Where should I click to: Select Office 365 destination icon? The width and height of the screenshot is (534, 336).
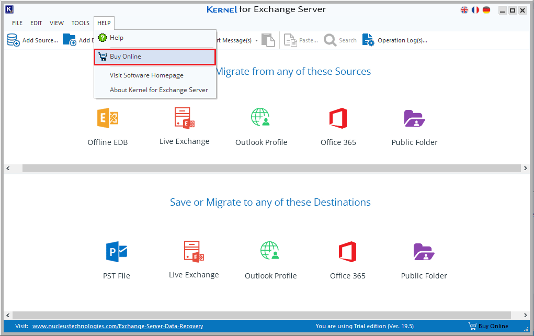coord(347,252)
